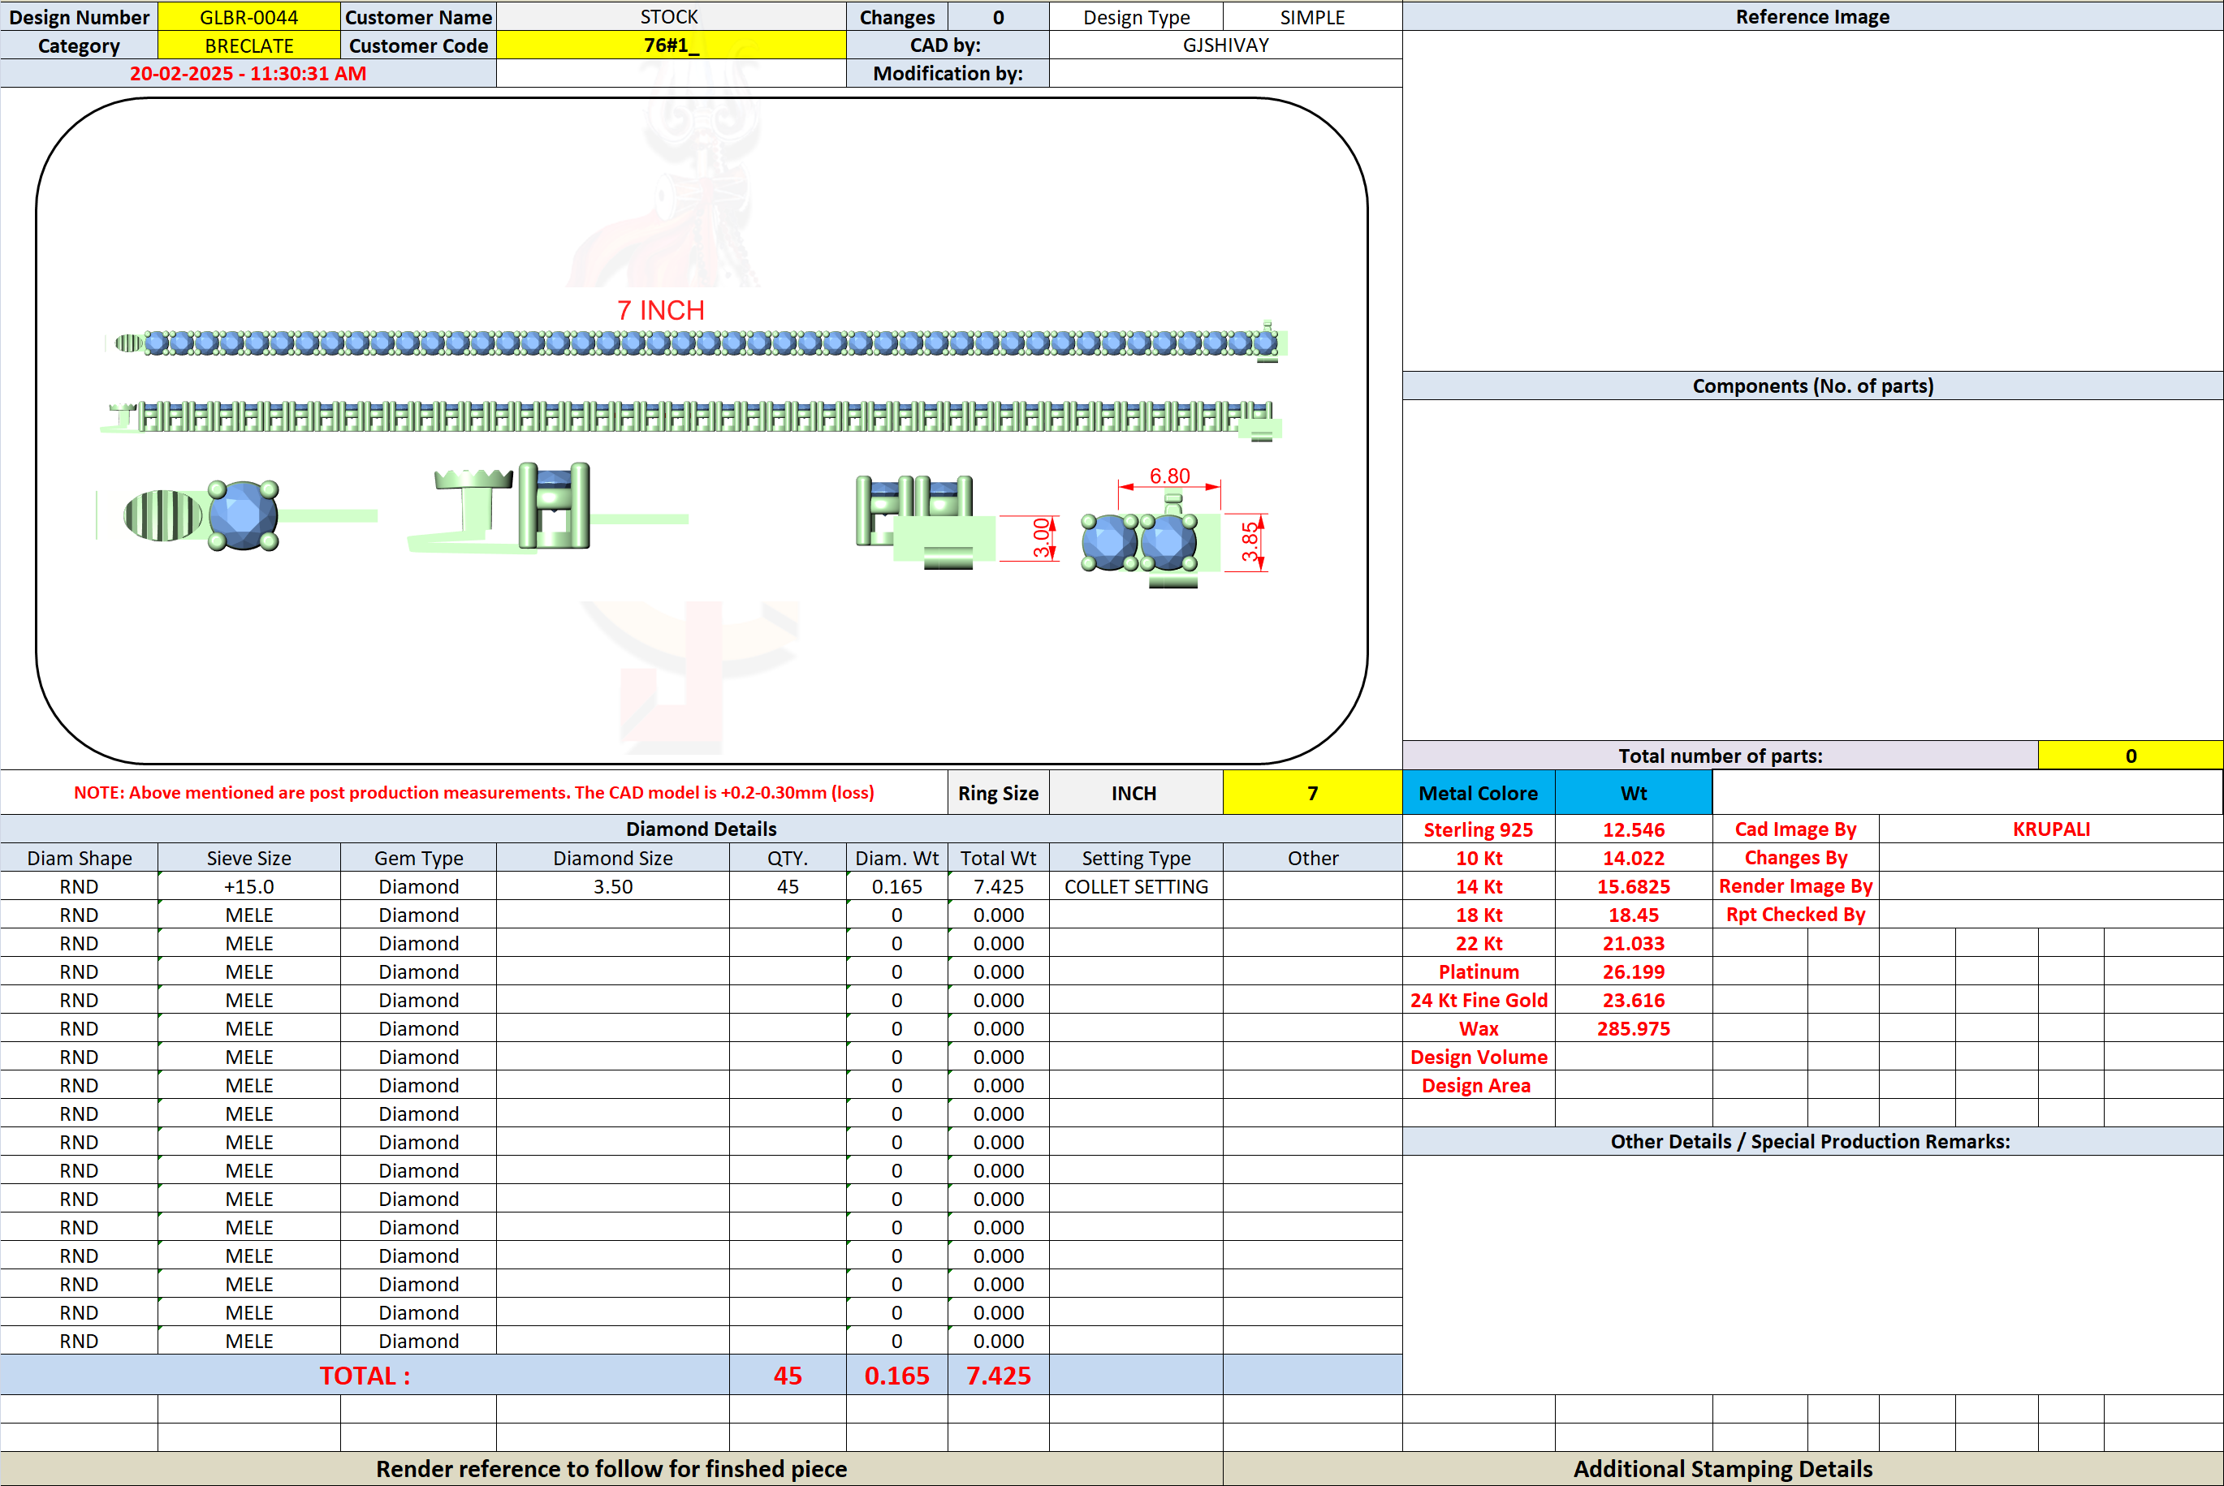Select the side-view bracelet render

(x=692, y=418)
